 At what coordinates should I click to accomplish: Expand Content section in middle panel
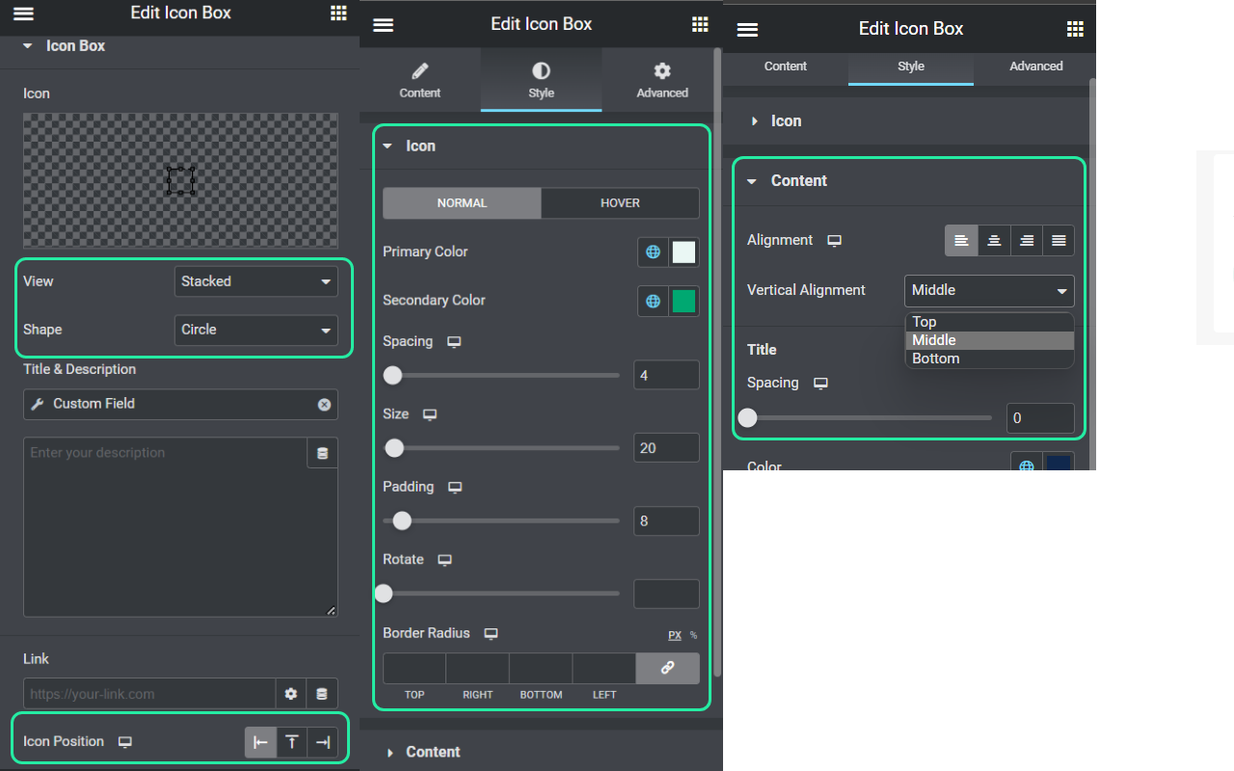(x=541, y=752)
